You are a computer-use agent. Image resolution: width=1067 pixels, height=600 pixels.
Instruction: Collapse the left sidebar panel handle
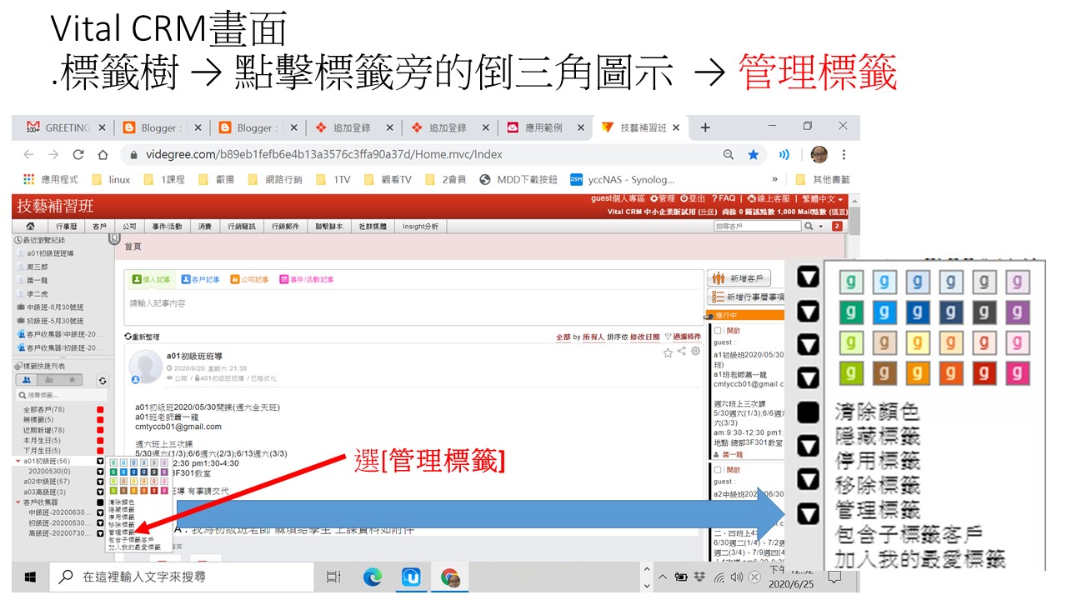(x=114, y=238)
